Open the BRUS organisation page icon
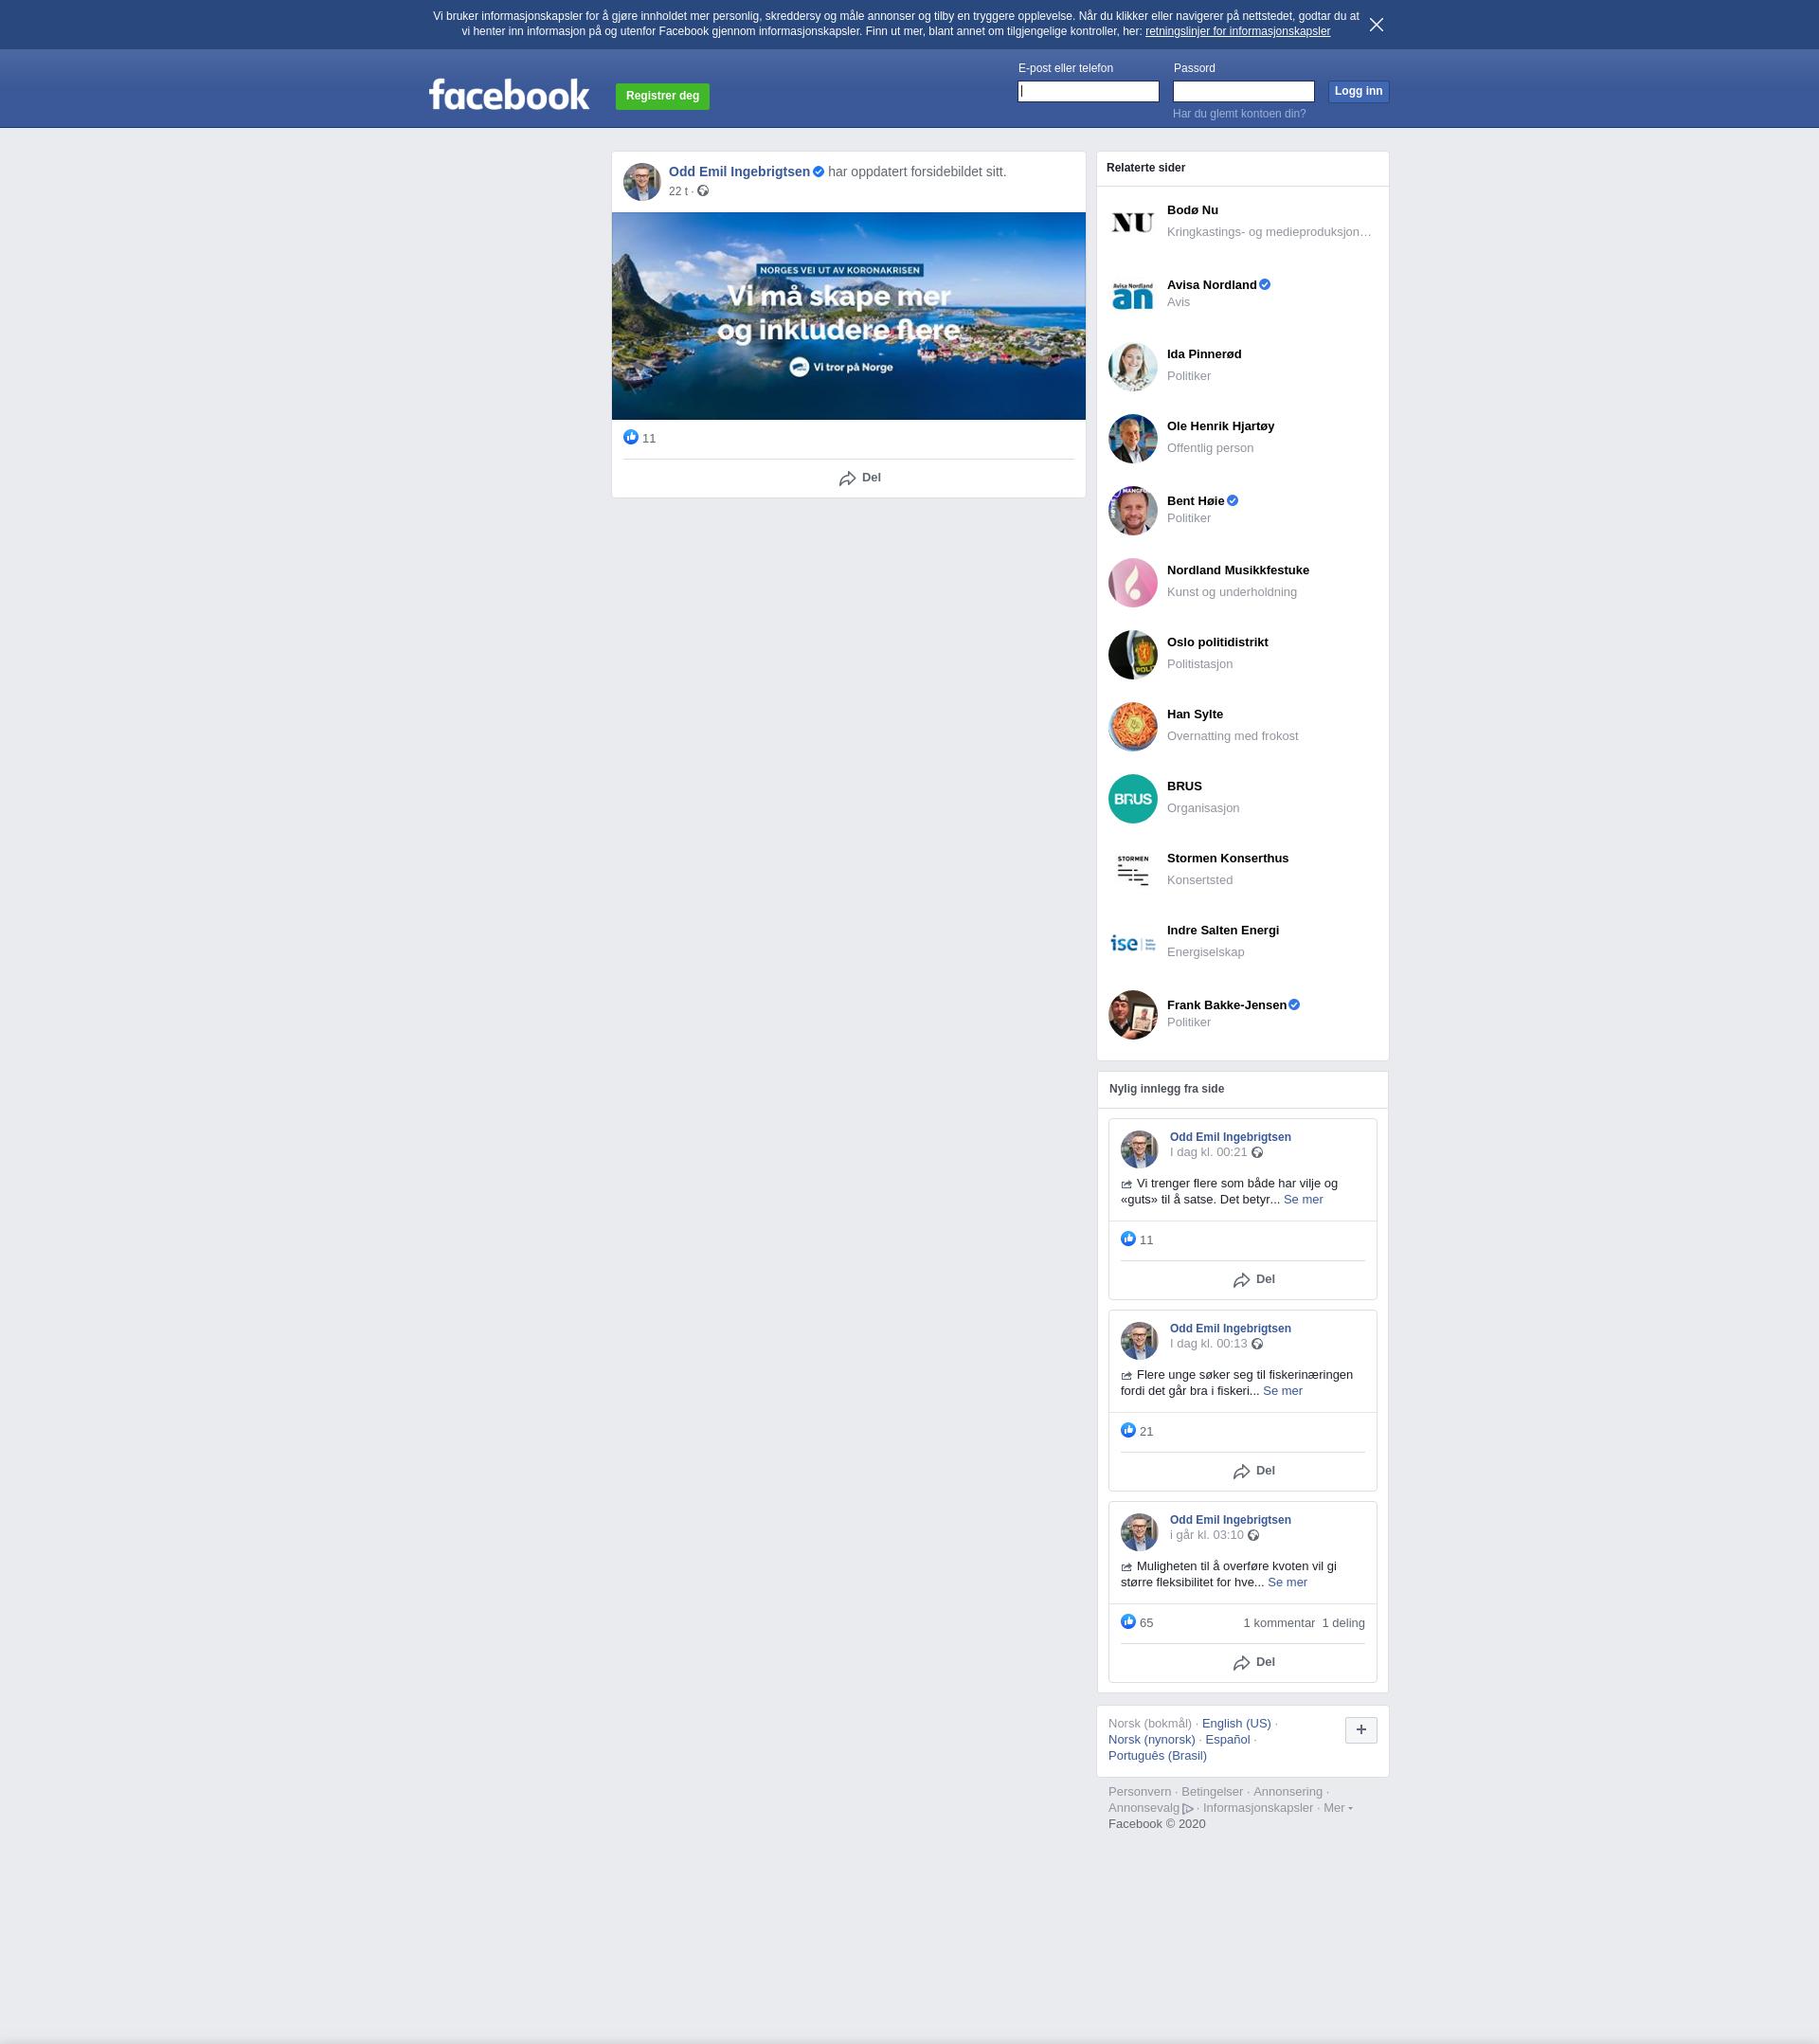The image size is (1819, 2044). 1132,799
